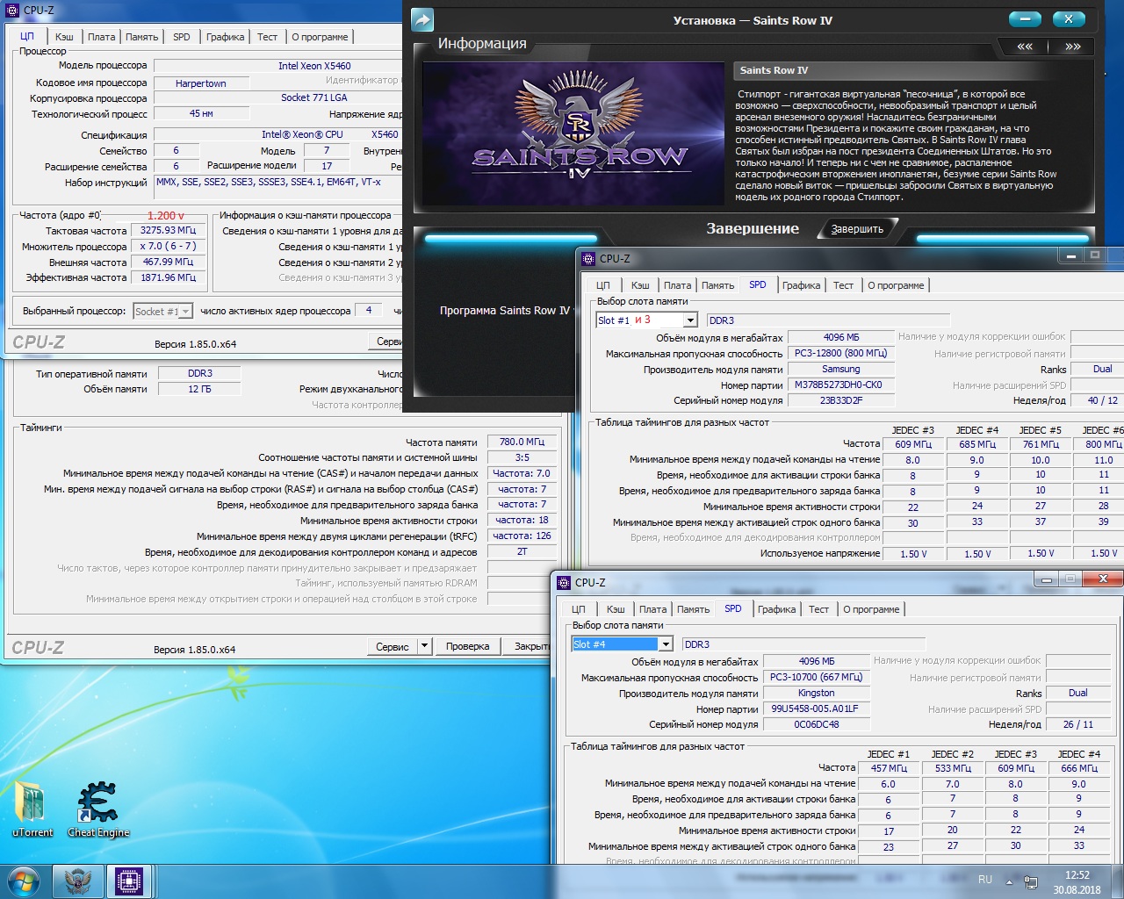Screen dimensions: 1124x899
Task: Select the ЦП tab in the processor CPU-Z window
Action: (x=27, y=36)
